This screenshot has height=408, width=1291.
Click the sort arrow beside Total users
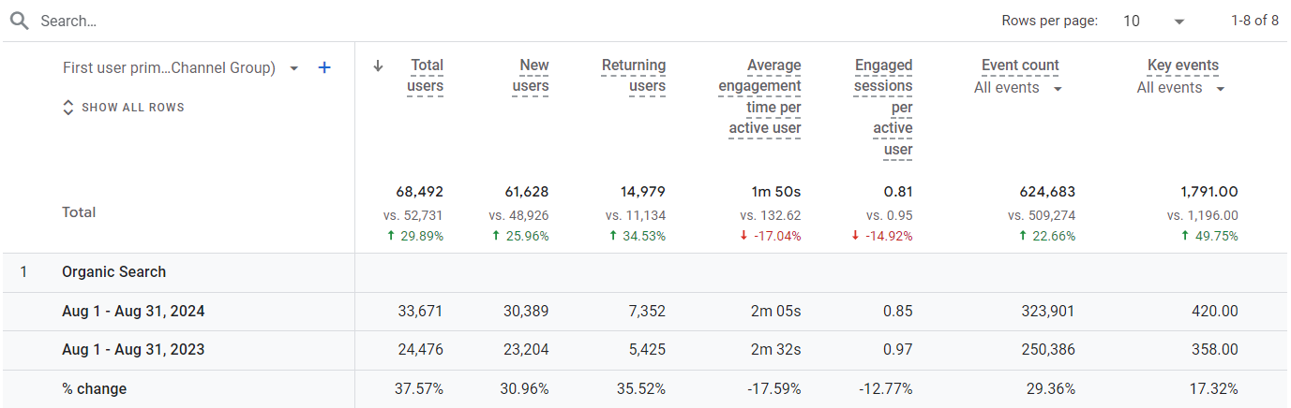click(x=379, y=66)
